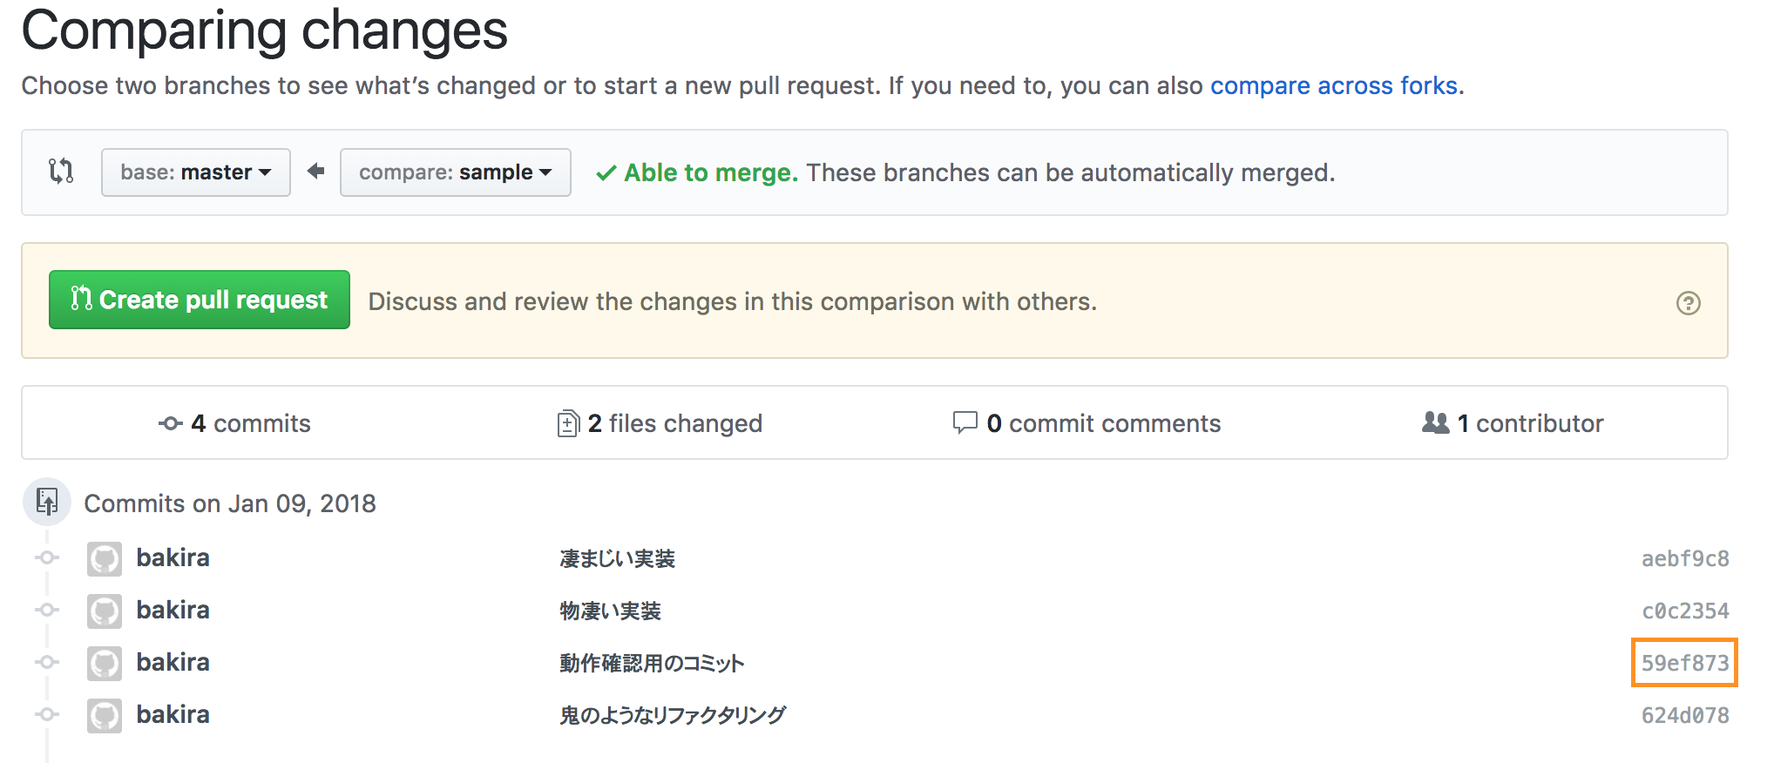Image resolution: width=1774 pixels, height=763 pixels.
Task: Open author bakira on the aebf9c8 row
Action: [173, 557]
